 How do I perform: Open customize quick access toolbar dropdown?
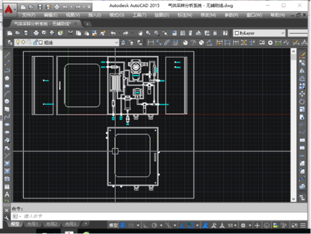coord(89,7)
